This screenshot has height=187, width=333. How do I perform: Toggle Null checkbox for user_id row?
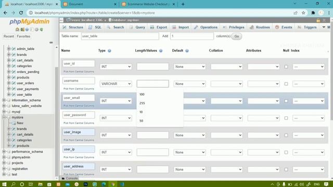tap(286, 66)
